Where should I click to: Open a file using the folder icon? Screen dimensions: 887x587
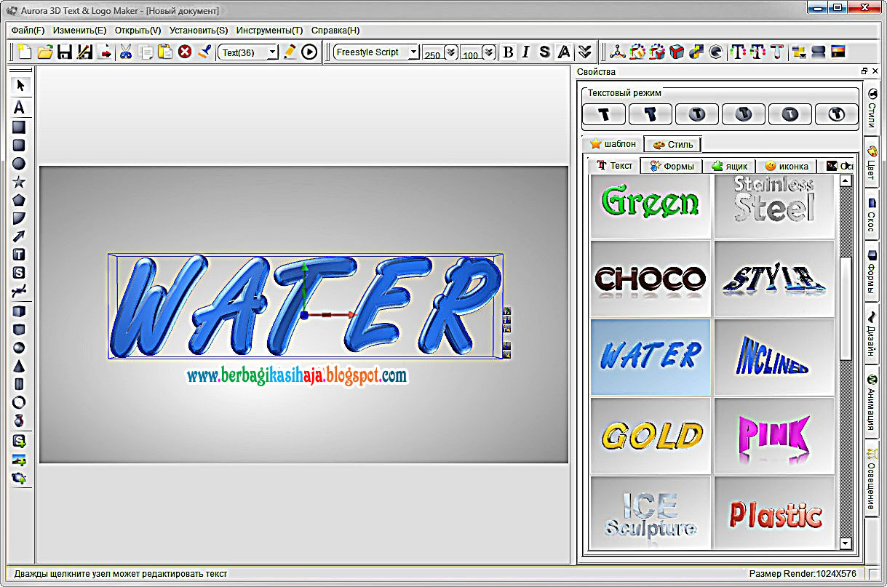coord(45,52)
